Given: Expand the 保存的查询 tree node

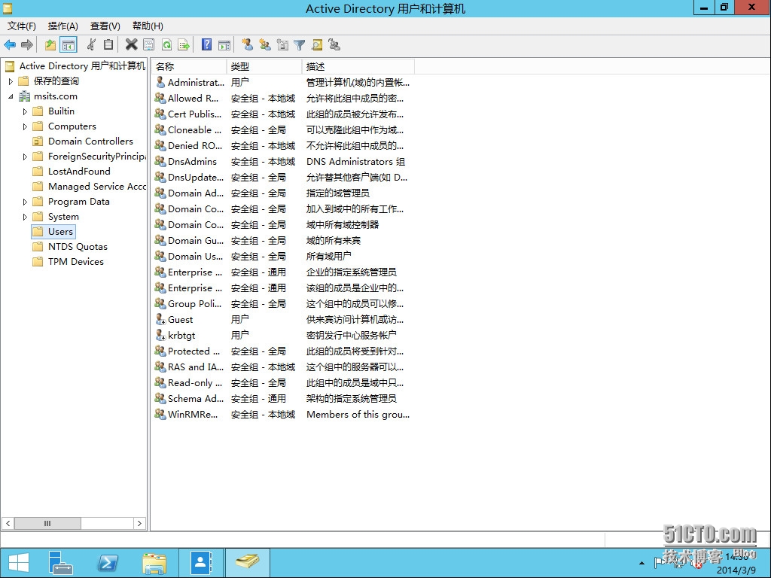Looking at the screenshot, I should pyautogui.click(x=11, y=81).
